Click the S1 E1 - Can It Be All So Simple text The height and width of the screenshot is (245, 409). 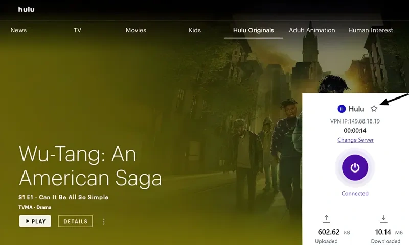[63, 197]
